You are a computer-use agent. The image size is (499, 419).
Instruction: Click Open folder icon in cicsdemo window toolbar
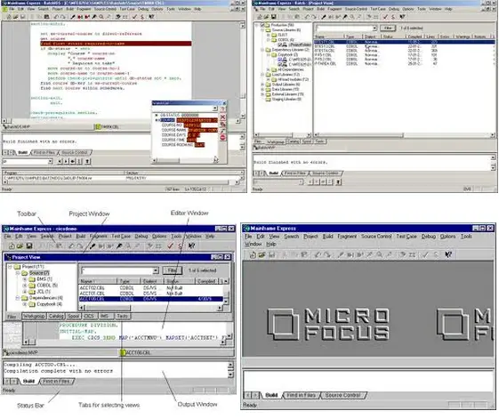tap(20, 246)
